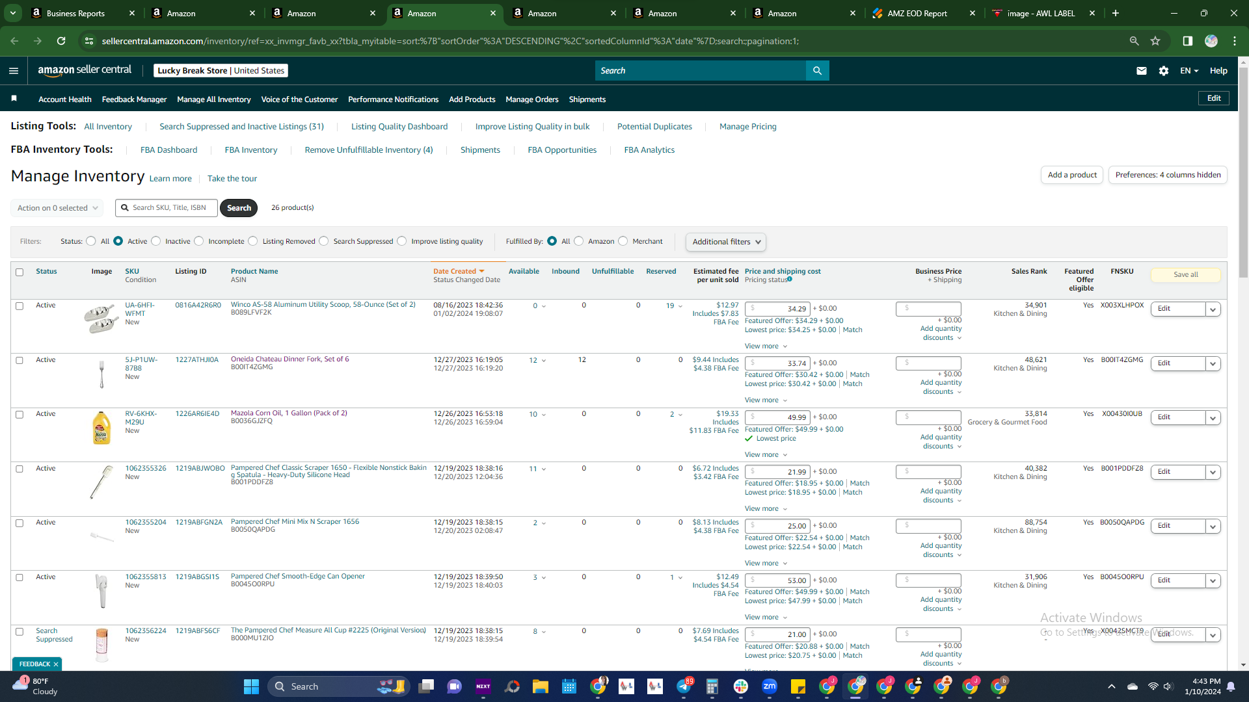This screenshot has width=1249, height=702.
Task: Select the All status radio button
Action: click(91, 241)
